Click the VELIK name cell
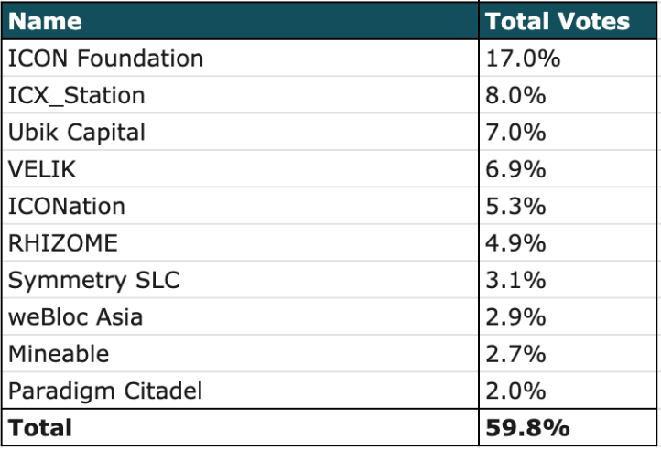Image resolution: width=661 pixels, height=450 pixels. pyautogui.click(x=240, y=169)
